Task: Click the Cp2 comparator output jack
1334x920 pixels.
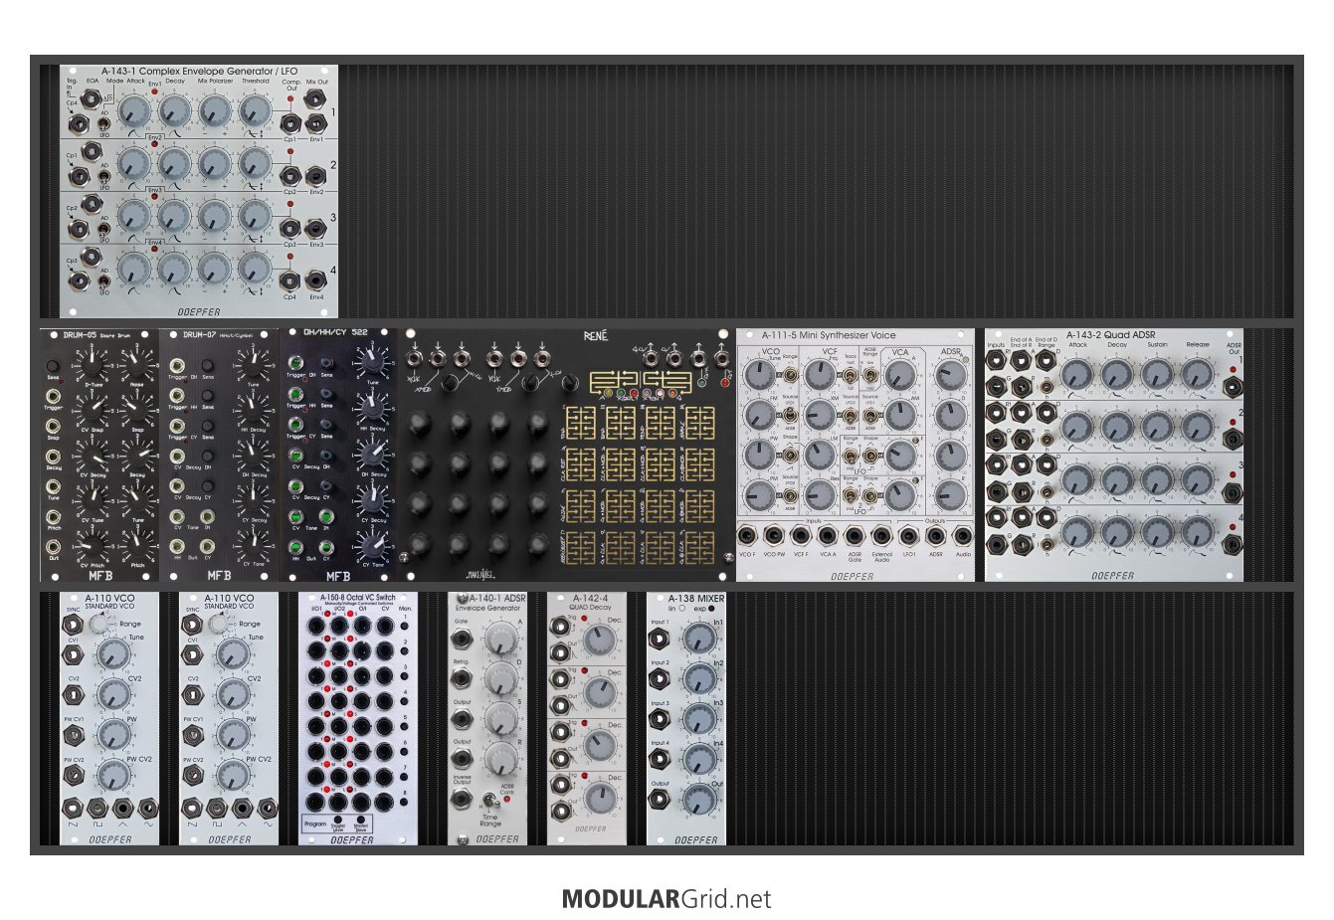Action: click(x=290, y=176)
